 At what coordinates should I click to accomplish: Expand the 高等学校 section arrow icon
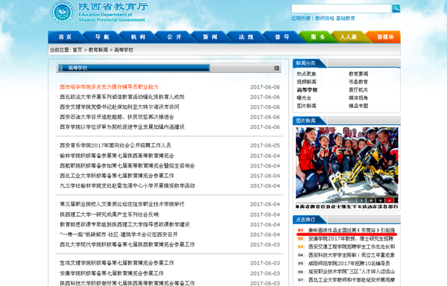[276, 68]
